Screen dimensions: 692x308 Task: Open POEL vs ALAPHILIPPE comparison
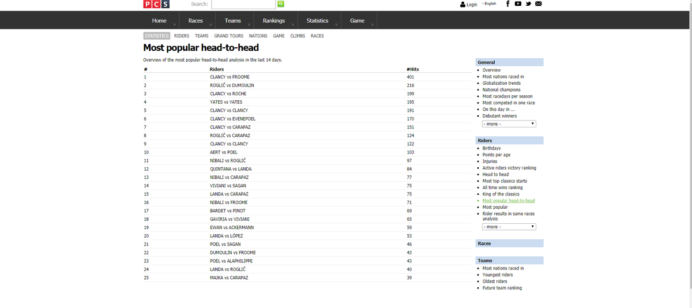[x=232, y=261]
